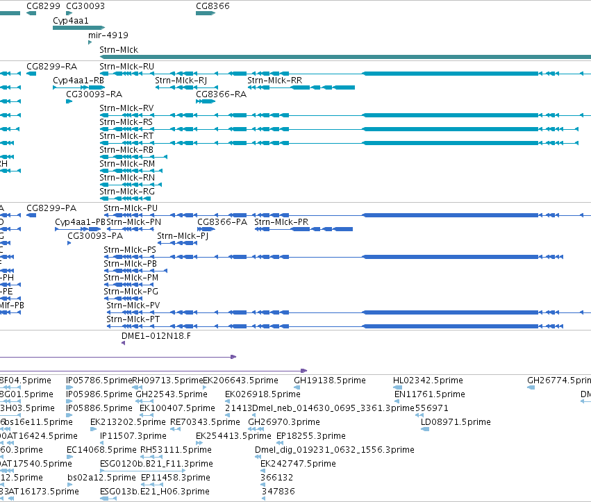This screenshot has height=502, width=591.
Task: Click protein Strn-Mlck-PN label
Action: pyautogui.click(x=134, y=222)
